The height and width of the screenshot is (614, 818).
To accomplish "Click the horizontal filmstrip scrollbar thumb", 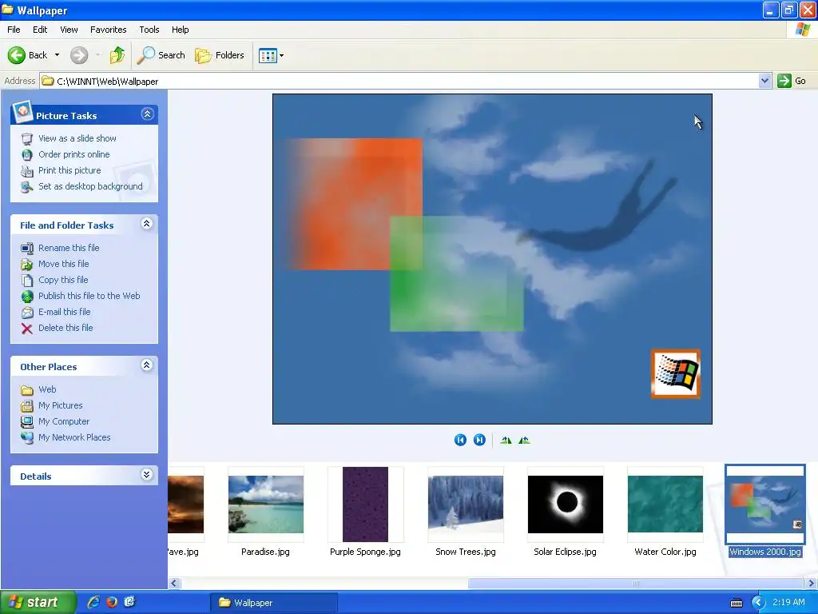I will (635, 583).
